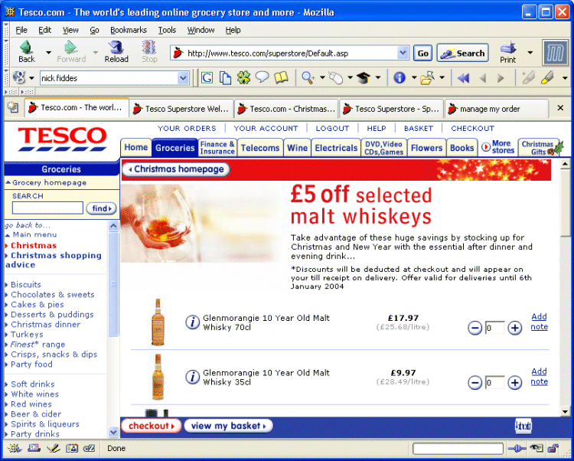Screen dimensions: 574x461
Task: Click the Reload page icon
Action: pos(116,47)
